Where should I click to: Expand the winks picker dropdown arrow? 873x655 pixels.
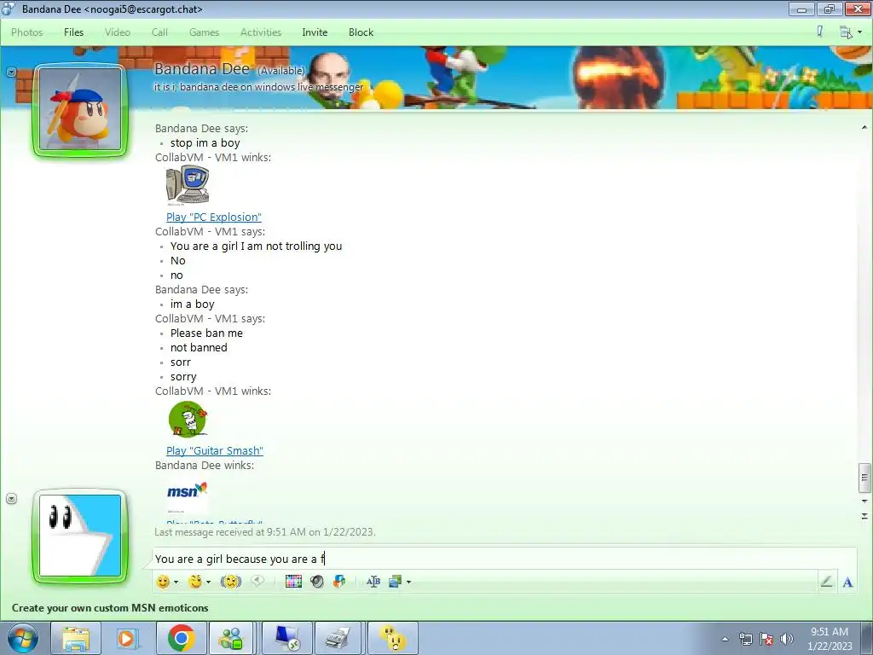click(208, 582)
